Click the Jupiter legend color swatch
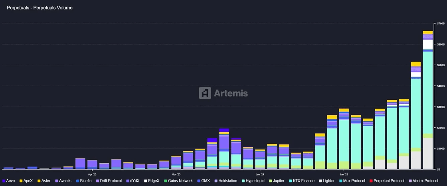 point(270,181)
